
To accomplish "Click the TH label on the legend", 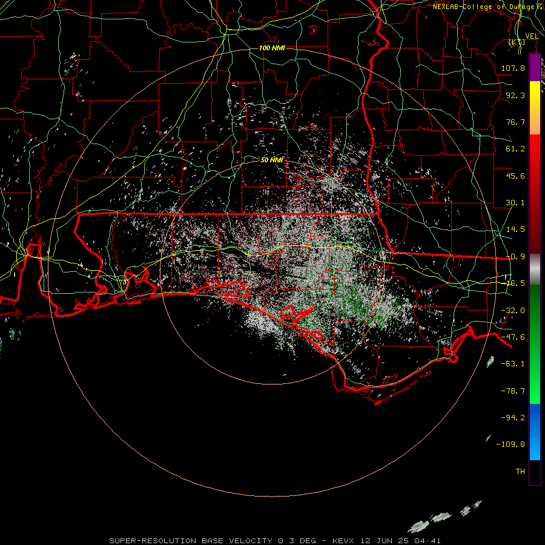I will click(x=520, y=472).
